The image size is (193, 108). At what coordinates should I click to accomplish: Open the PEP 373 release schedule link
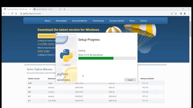coord(145,101)
